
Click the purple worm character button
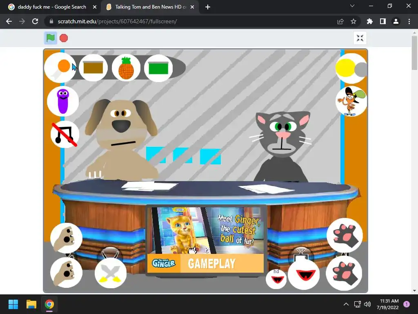pyautogui.click(x=63, y=101)
